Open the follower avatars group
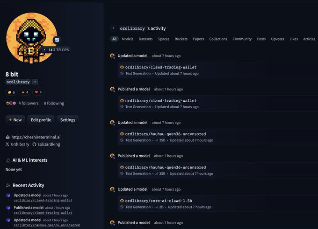Viewport: 318px width, 229px height. click(11, 103)
